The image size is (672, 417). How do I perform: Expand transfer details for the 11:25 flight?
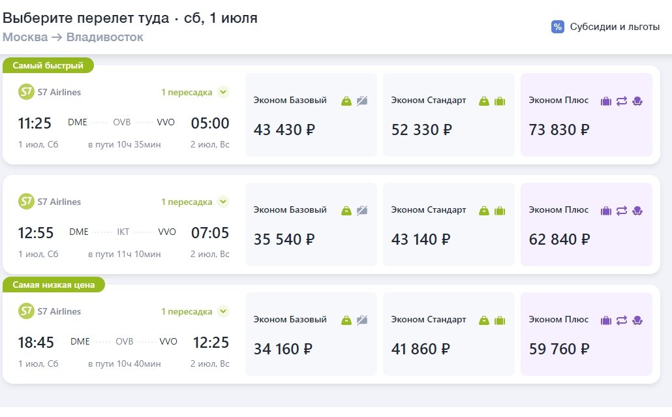pos(223,92)
